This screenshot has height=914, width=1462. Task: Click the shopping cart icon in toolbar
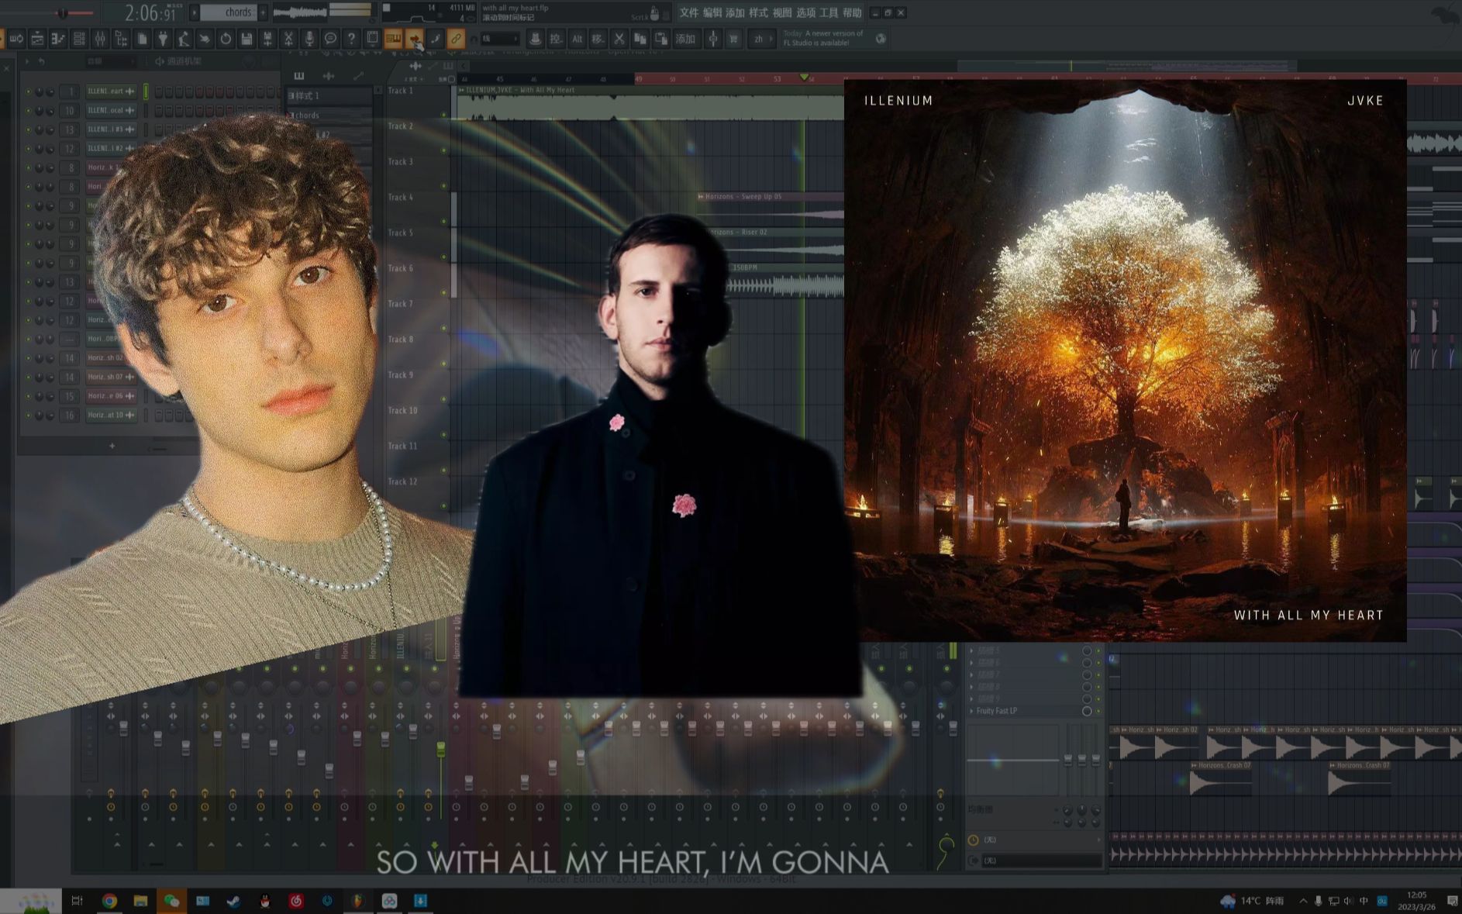tap(733, 39)
